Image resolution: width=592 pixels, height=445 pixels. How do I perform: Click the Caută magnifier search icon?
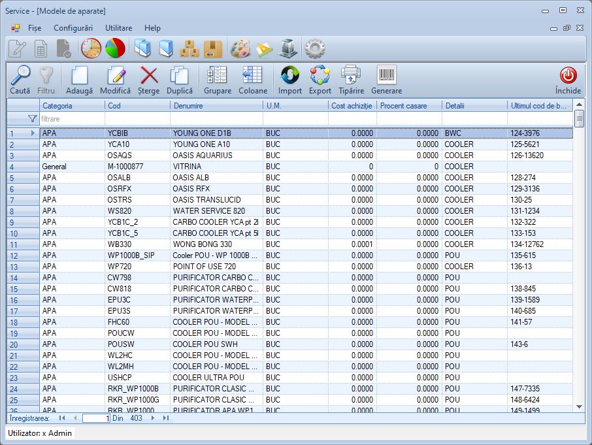(x=20, y=80)
